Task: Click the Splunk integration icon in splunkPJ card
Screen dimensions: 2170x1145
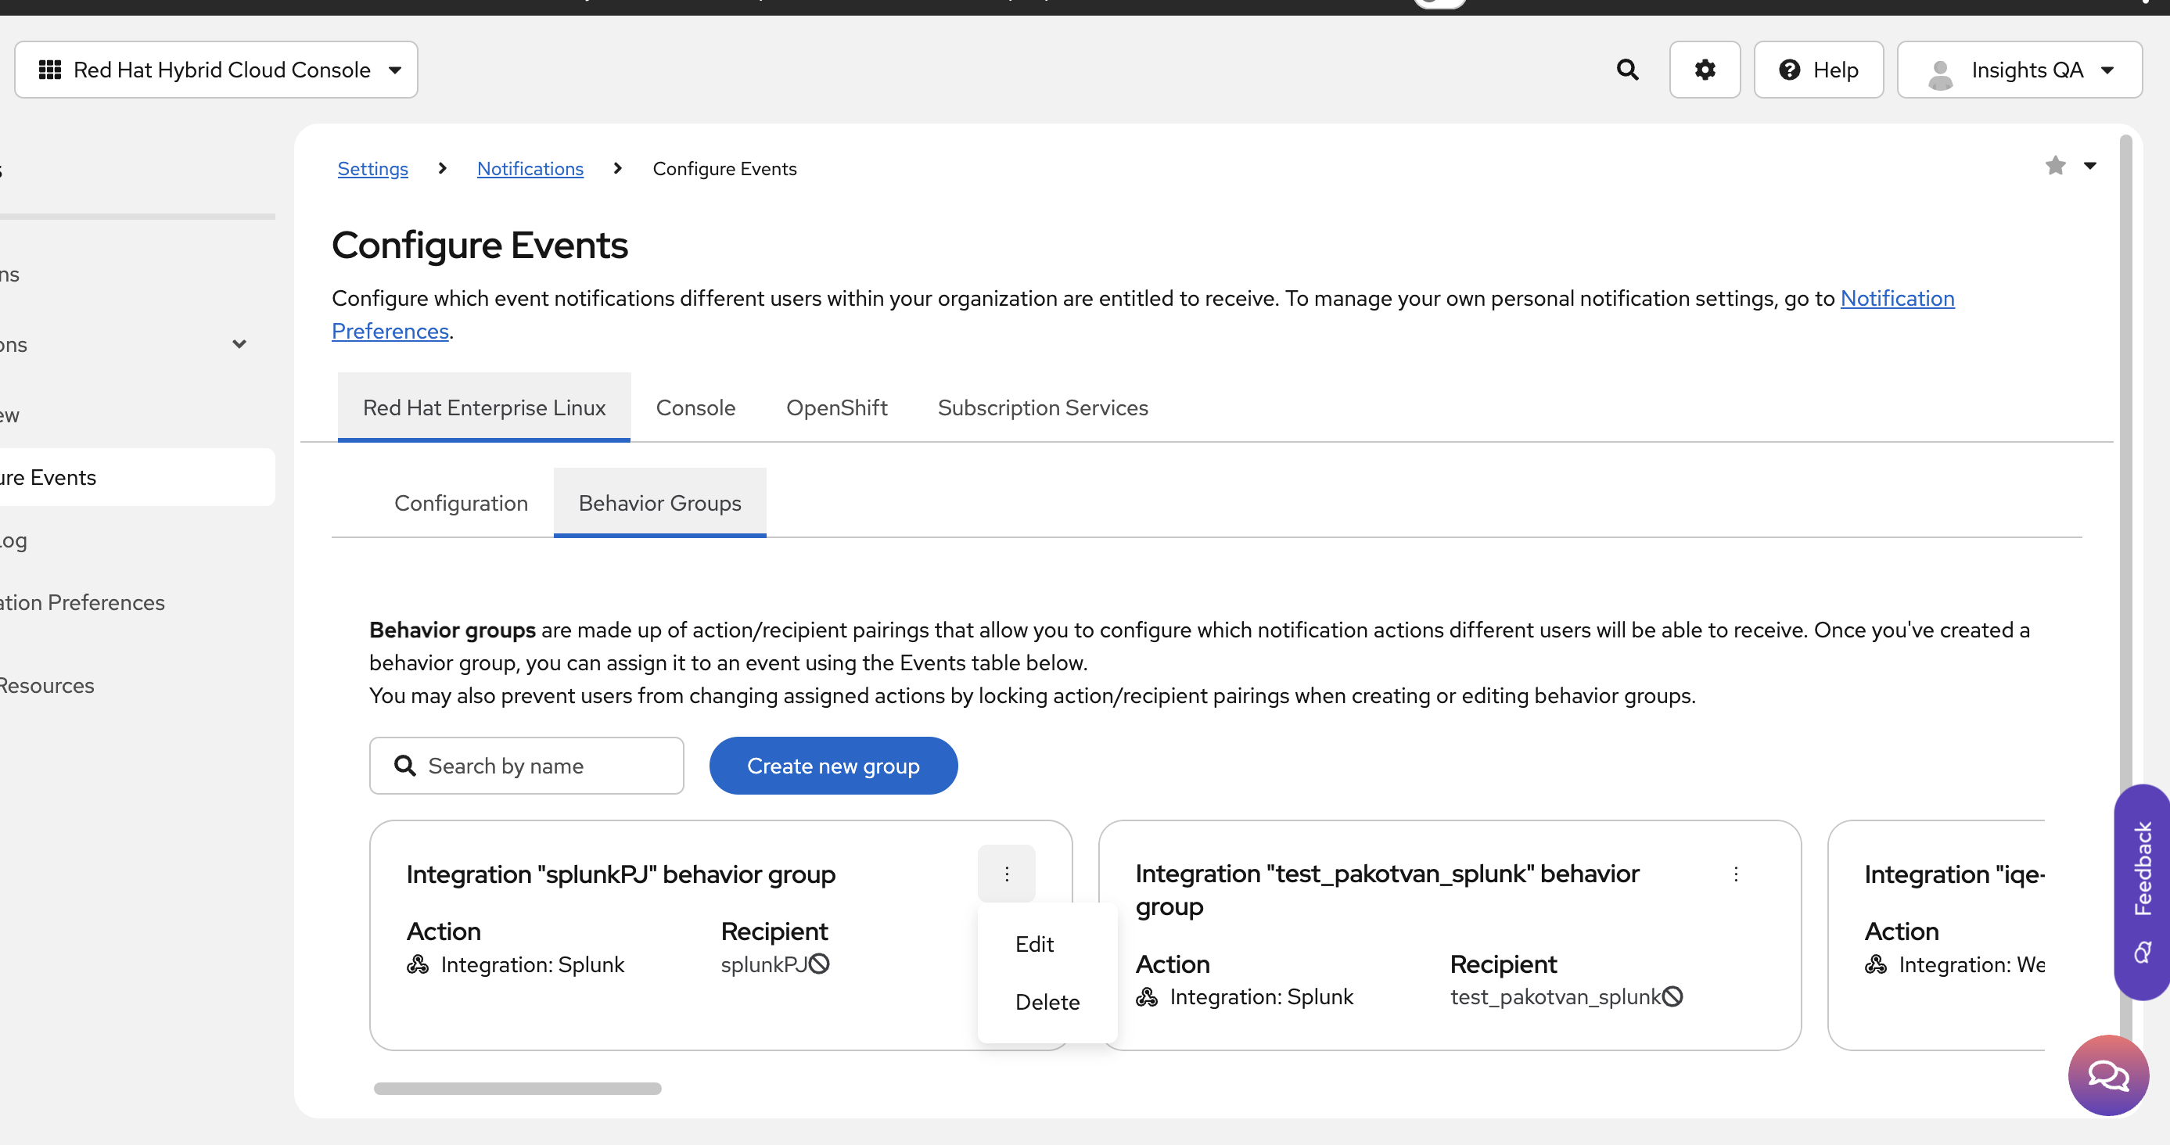Action: click(x=418, y=964)
